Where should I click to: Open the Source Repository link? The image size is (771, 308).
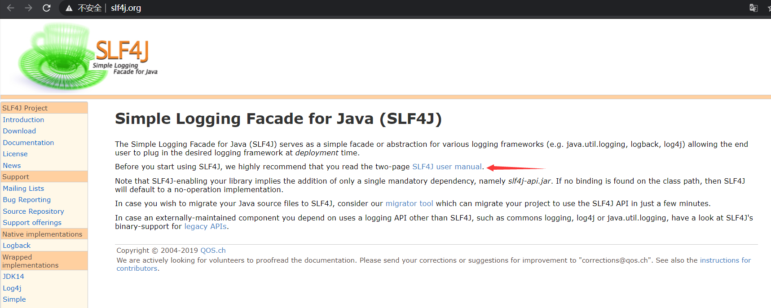pyautogui.click(x=33, y=211)
